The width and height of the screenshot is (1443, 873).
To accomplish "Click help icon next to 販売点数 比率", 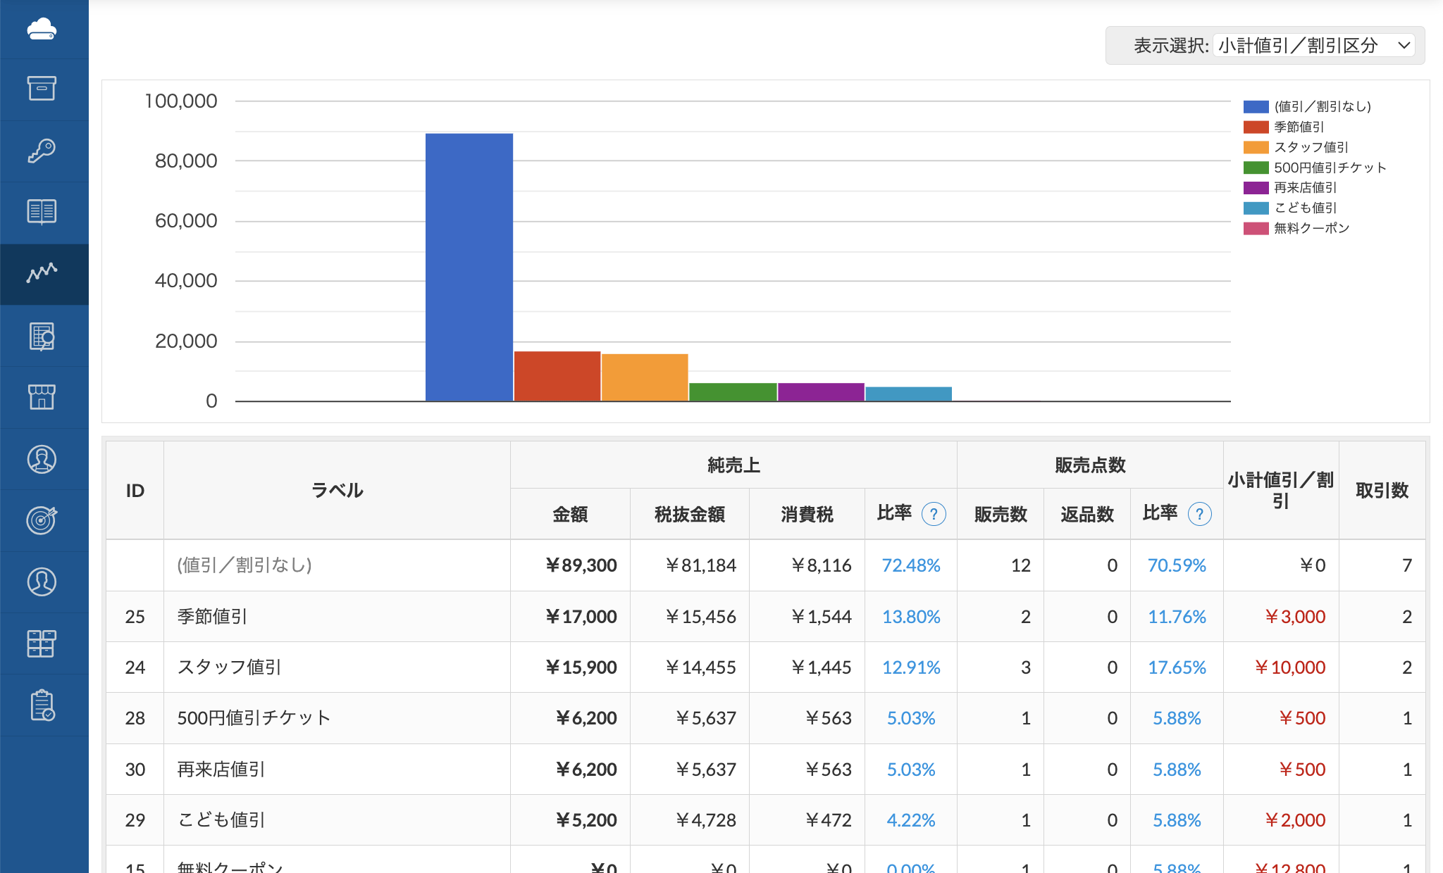I will point(1199,514).
